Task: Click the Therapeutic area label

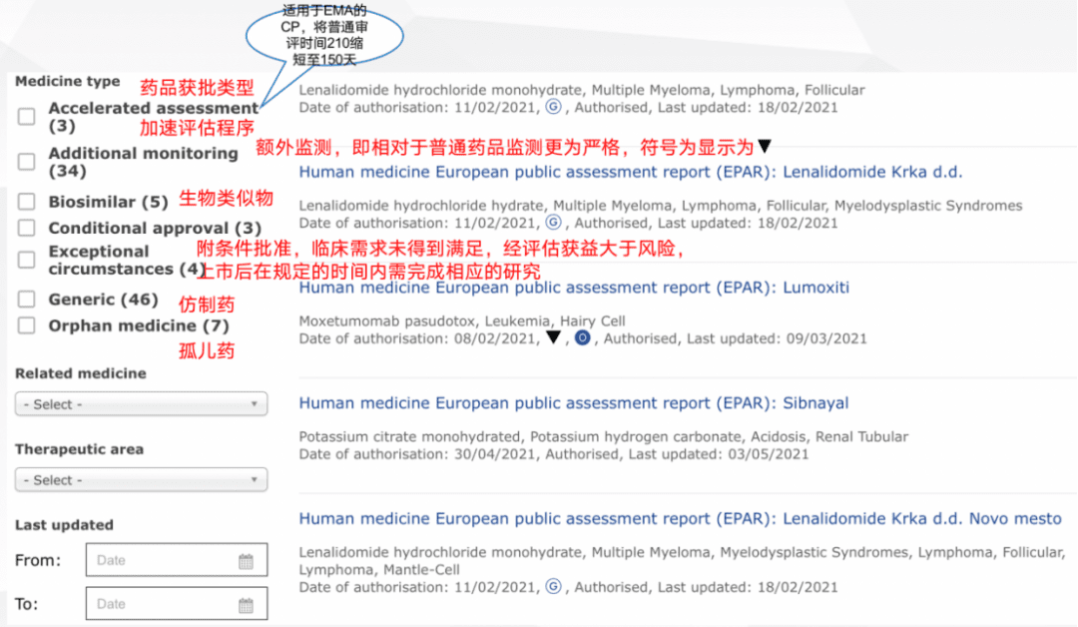Action: 79,449
